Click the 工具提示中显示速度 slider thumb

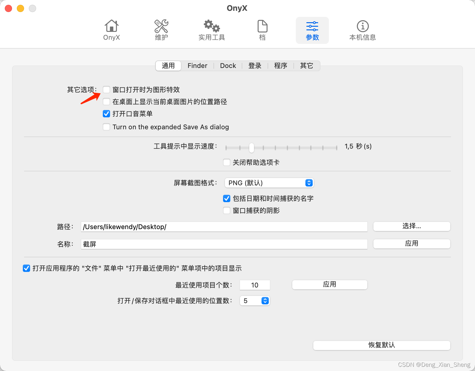(x=252, y=148)
